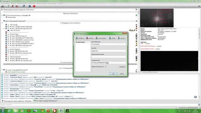Select the War Thunder channel row
The width and height of the screenshot is (201, 113).
pyautogui.click(x=13, y=25)
